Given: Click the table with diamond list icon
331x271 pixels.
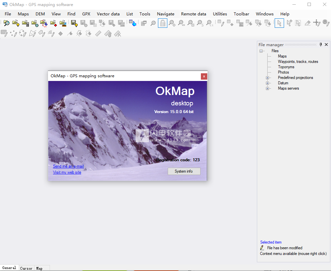Looking at the screenshot, I should click(230, 23).
